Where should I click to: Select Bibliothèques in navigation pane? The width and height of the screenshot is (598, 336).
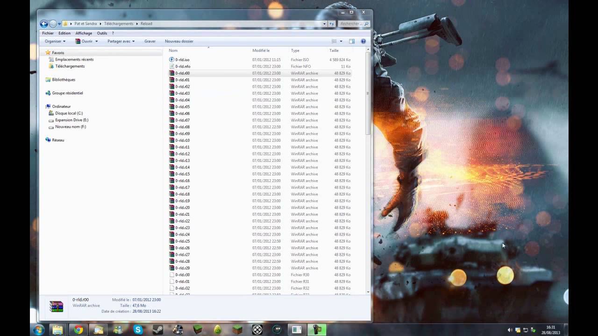64,80
